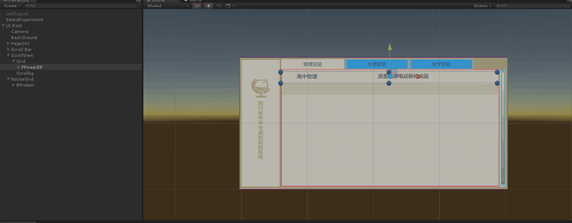Open the Hierarchy panel options menu icon
Image resolution: width=572 pixels, height=223 pixels.
138,1
